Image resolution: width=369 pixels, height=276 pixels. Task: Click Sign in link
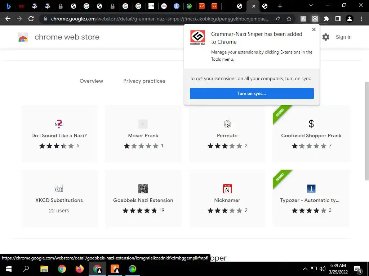[343, 37]
